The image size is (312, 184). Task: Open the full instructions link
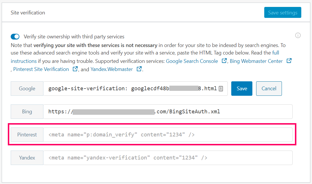point(276,53)
